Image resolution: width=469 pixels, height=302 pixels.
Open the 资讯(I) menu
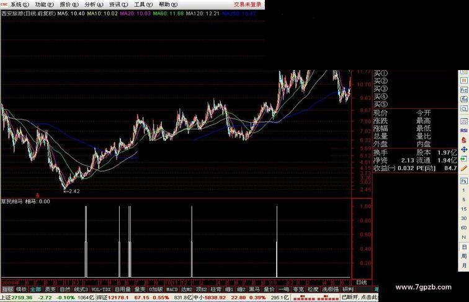click(118, 4)
